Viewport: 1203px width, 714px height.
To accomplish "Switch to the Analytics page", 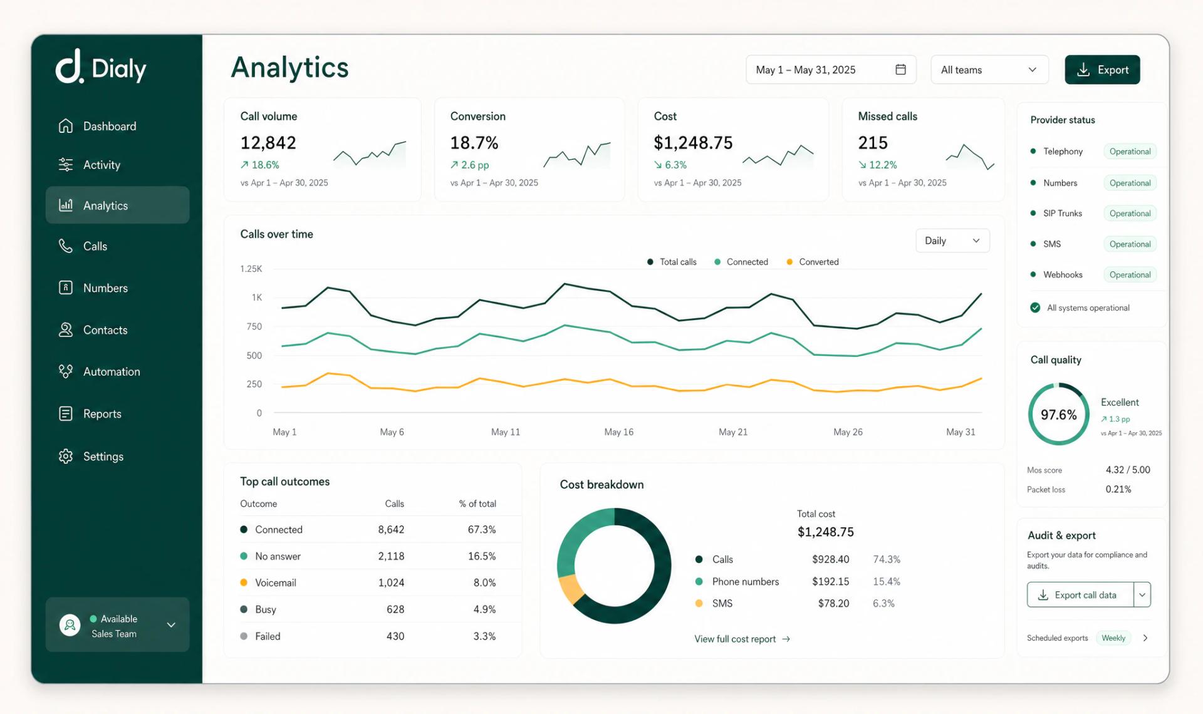I will 105,205.
